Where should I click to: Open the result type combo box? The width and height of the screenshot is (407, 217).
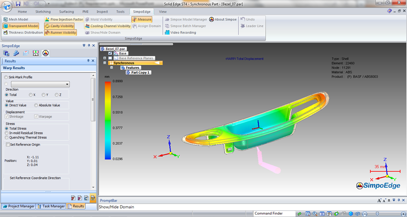(41, 84)
